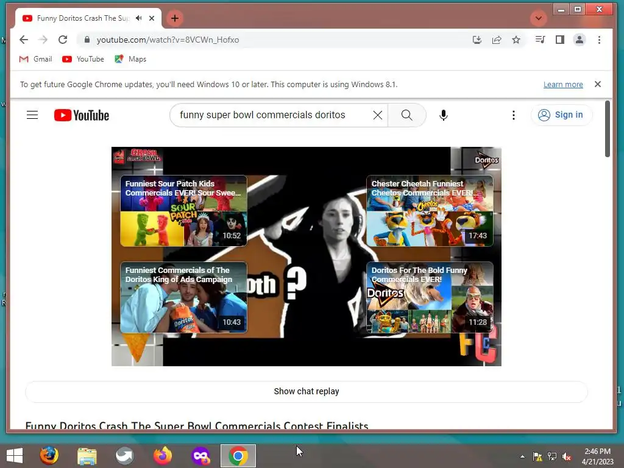Click the network tray icon
Viewport: 624px width, 468px height.
point(552,456)
